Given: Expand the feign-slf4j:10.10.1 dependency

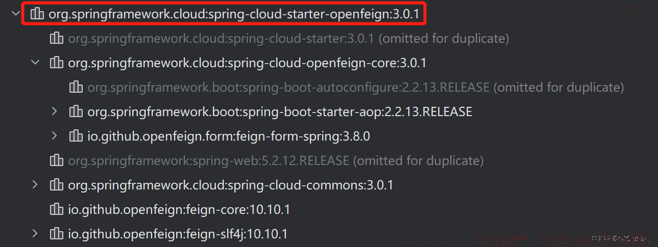Looking at the screenshot, I should click(x=35, y=233).
